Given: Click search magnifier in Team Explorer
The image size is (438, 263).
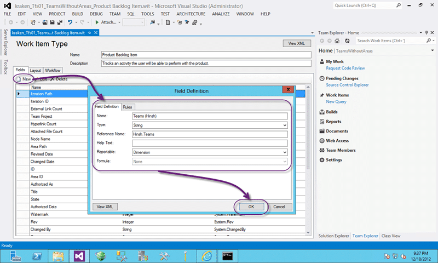Looking at the screenshot, I should coord(429,41).
